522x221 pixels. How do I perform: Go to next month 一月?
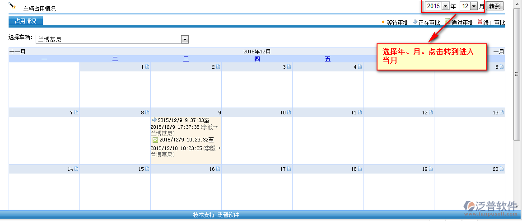499,52
